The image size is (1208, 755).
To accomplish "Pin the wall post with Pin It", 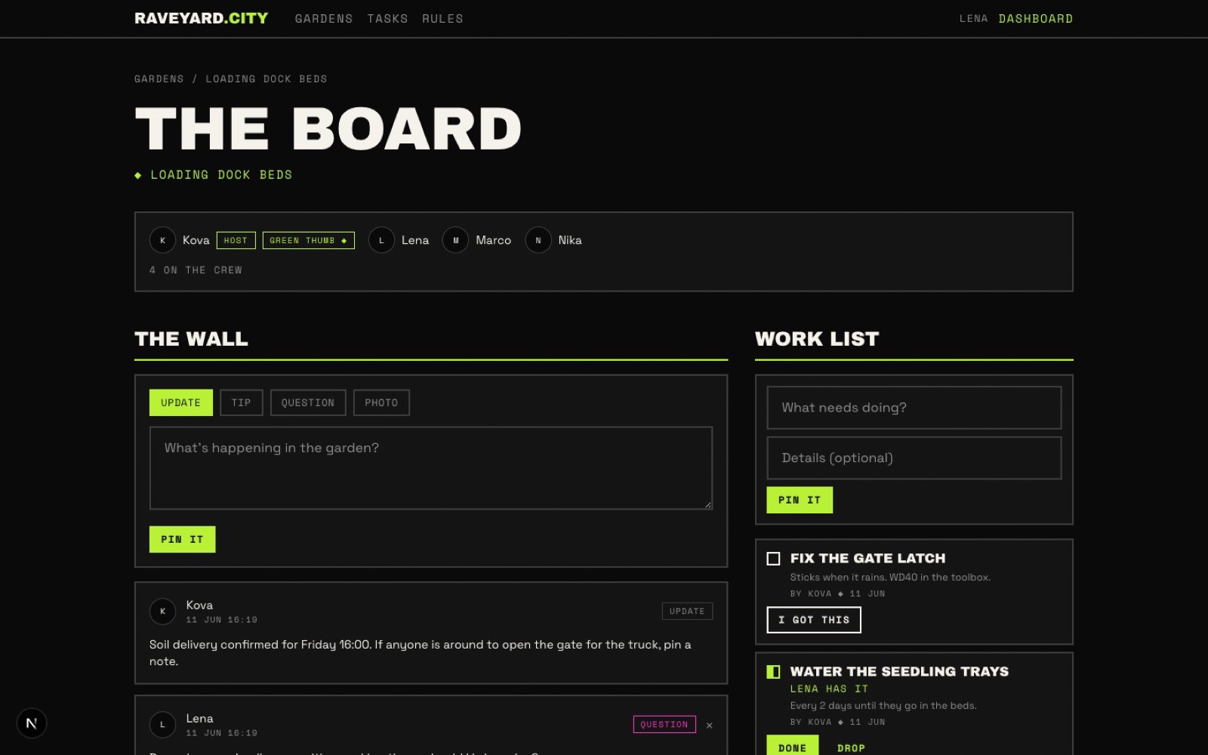I will [x=182, y=540].
